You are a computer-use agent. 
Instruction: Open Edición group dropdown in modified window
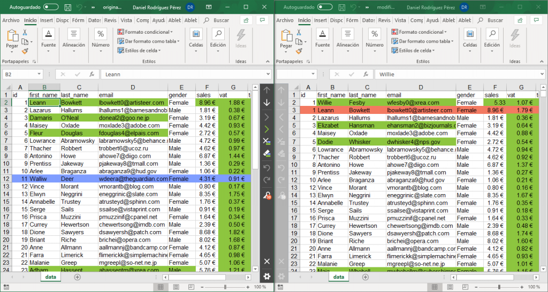coord(492,51)
